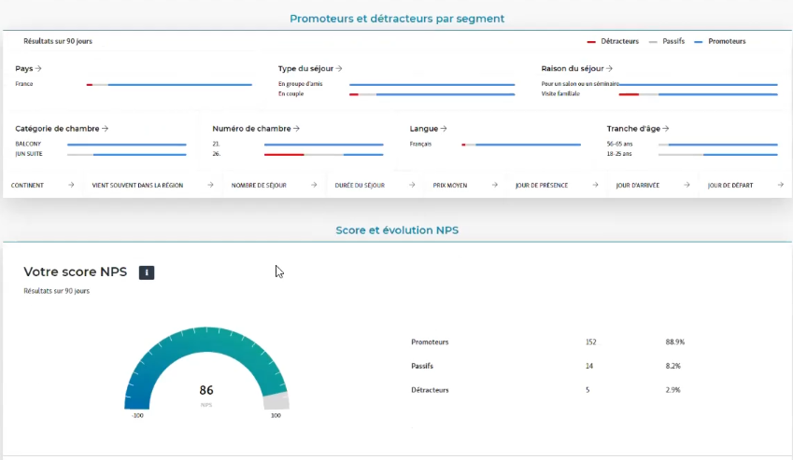Viewport: 793px width, 460px height.
Task: Click the arrow beside Durée du séjour
Action: click(412, 185)
